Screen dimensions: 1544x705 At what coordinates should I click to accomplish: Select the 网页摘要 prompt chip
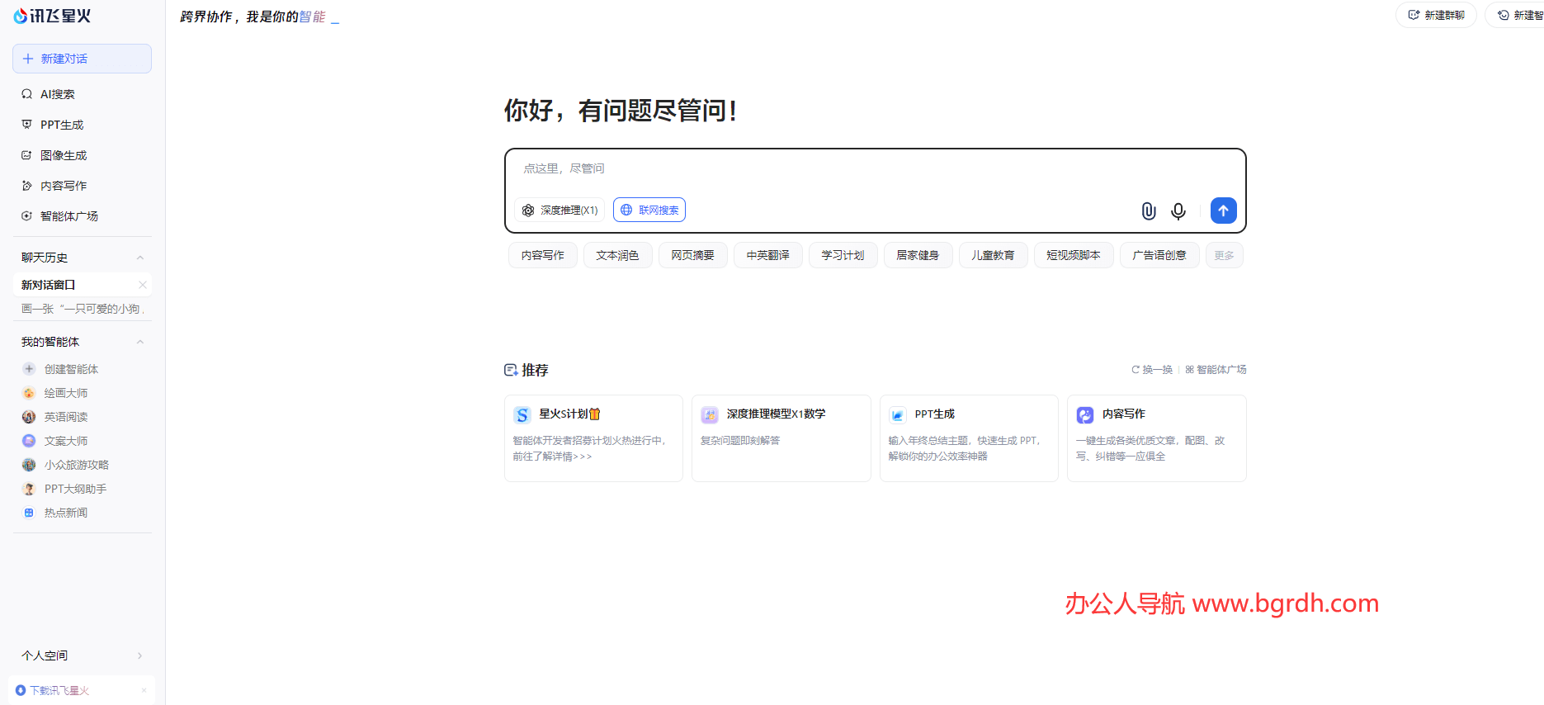click(x=693, y=255)
